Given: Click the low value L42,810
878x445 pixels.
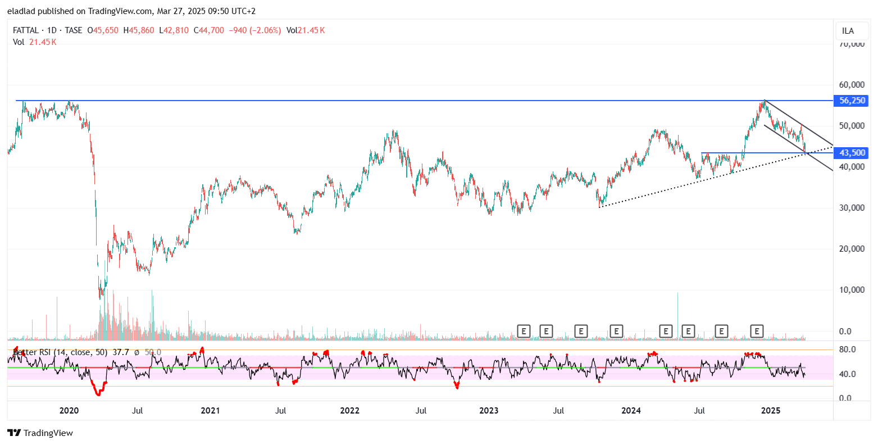Looking at the screenshot, I should (x=174, y=30).
